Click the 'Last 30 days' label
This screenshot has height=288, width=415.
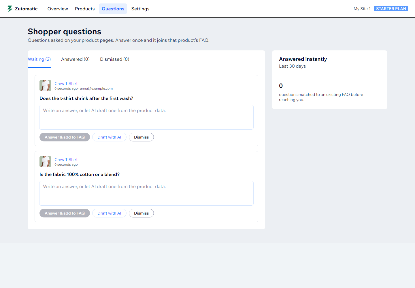click(292, 66)
